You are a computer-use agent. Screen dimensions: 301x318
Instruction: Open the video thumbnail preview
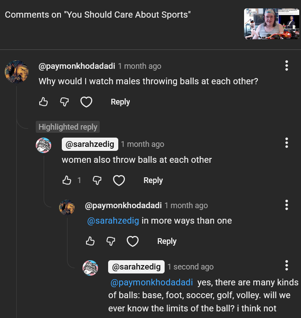tap(272, 23)
